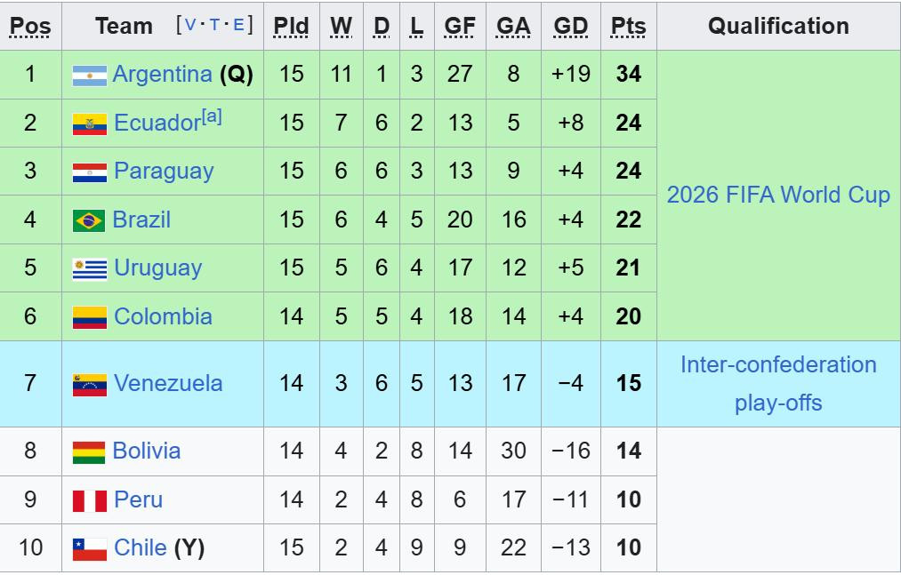Click the Pts column header abbreviation
This screenshot has width=901, height=575.
tap(629, 27)
